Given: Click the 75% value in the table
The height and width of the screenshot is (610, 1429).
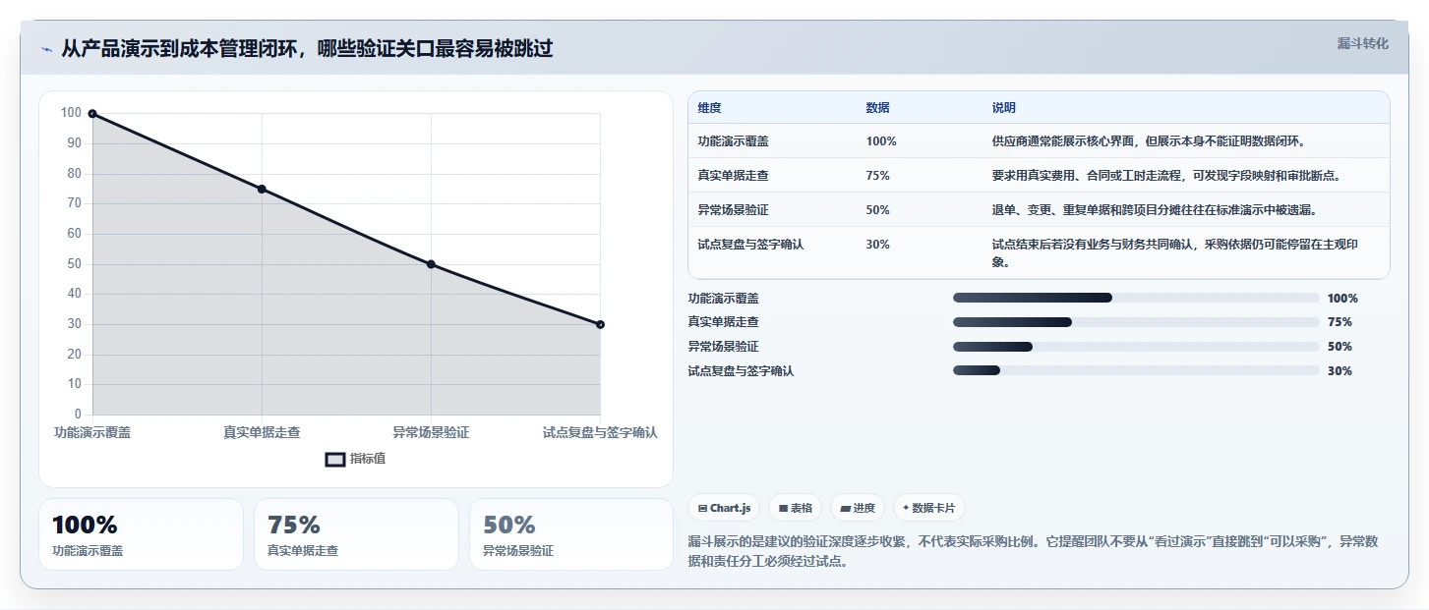Looking at the screenshot, I should click(877, 176).
